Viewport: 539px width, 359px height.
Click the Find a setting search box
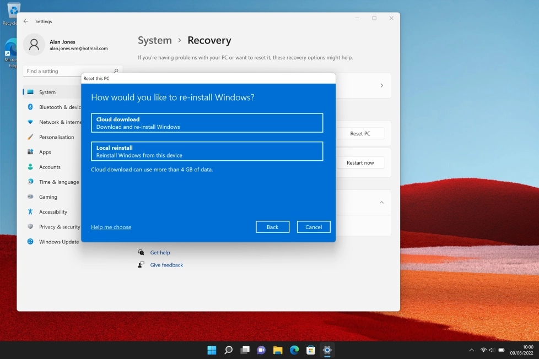point(72,70)
